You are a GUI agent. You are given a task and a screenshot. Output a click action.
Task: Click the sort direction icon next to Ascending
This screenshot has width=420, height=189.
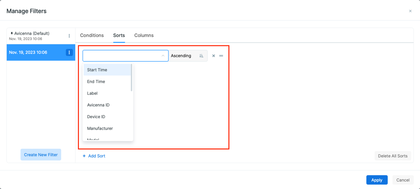[201, 56]
